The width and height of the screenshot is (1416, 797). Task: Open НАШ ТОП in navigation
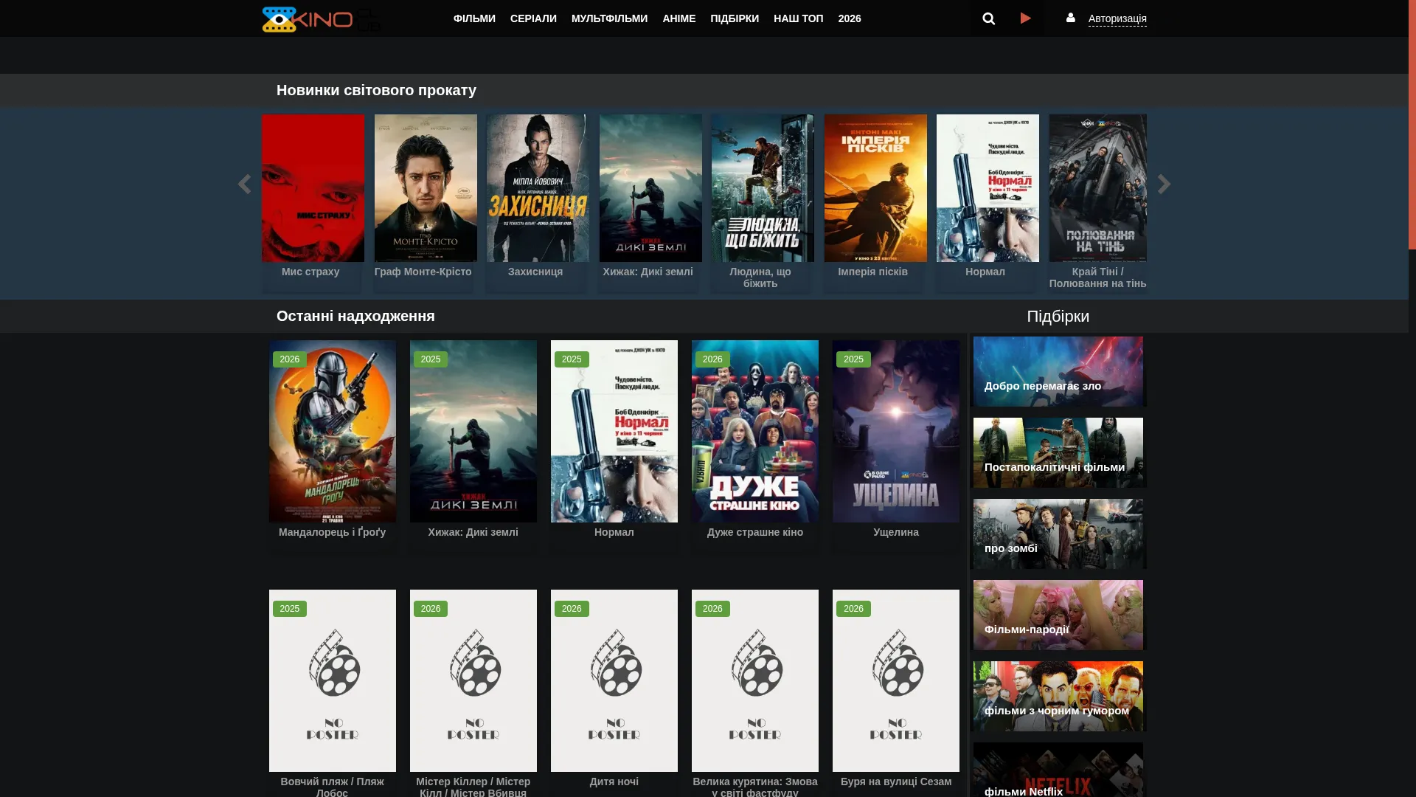coord(798,18)
